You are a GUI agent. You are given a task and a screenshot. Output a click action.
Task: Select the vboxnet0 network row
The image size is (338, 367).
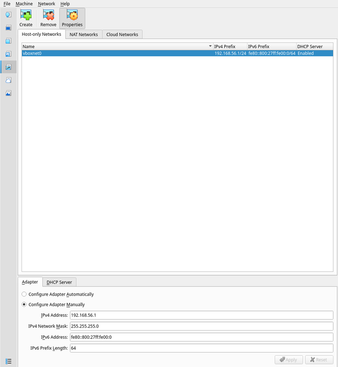coord(177,53)
